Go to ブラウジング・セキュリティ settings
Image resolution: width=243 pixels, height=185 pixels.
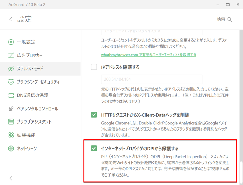coord(40,82)
